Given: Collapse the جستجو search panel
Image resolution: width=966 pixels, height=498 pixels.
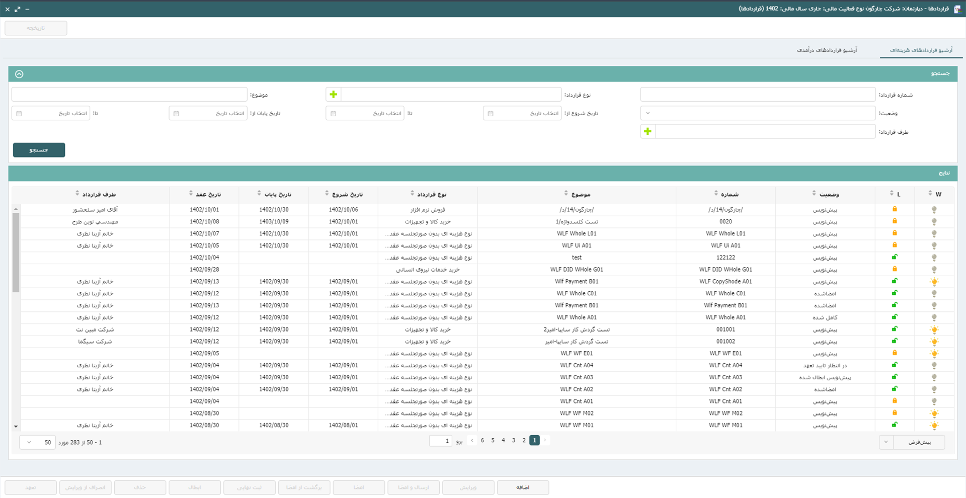Looking at the screenshot, I should (19, 74).
